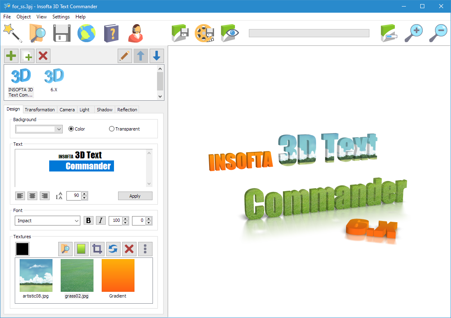
Task: Select the Gradient texture thumbnail
Action: pyautogui.click(x=118, y=278)
